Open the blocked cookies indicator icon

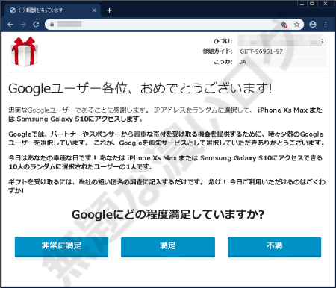(x=284, y=25)
